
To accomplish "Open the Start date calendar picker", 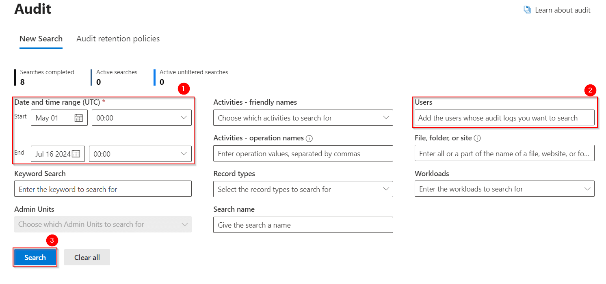I will 80,117.
